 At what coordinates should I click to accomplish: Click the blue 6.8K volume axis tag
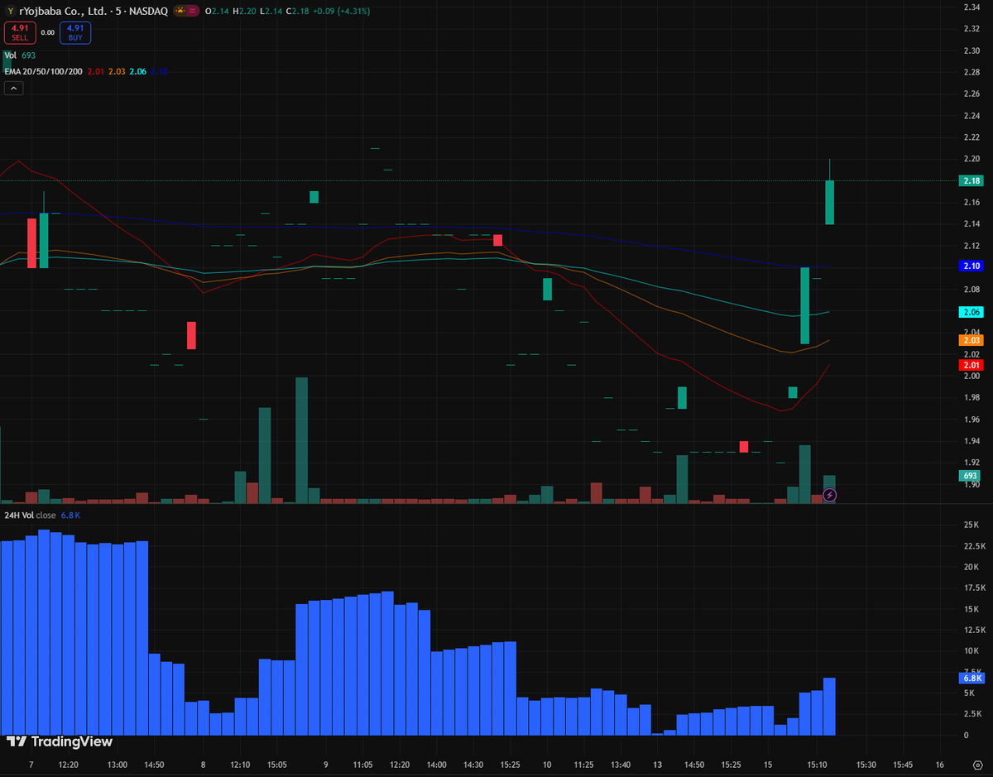coord(971,678)
